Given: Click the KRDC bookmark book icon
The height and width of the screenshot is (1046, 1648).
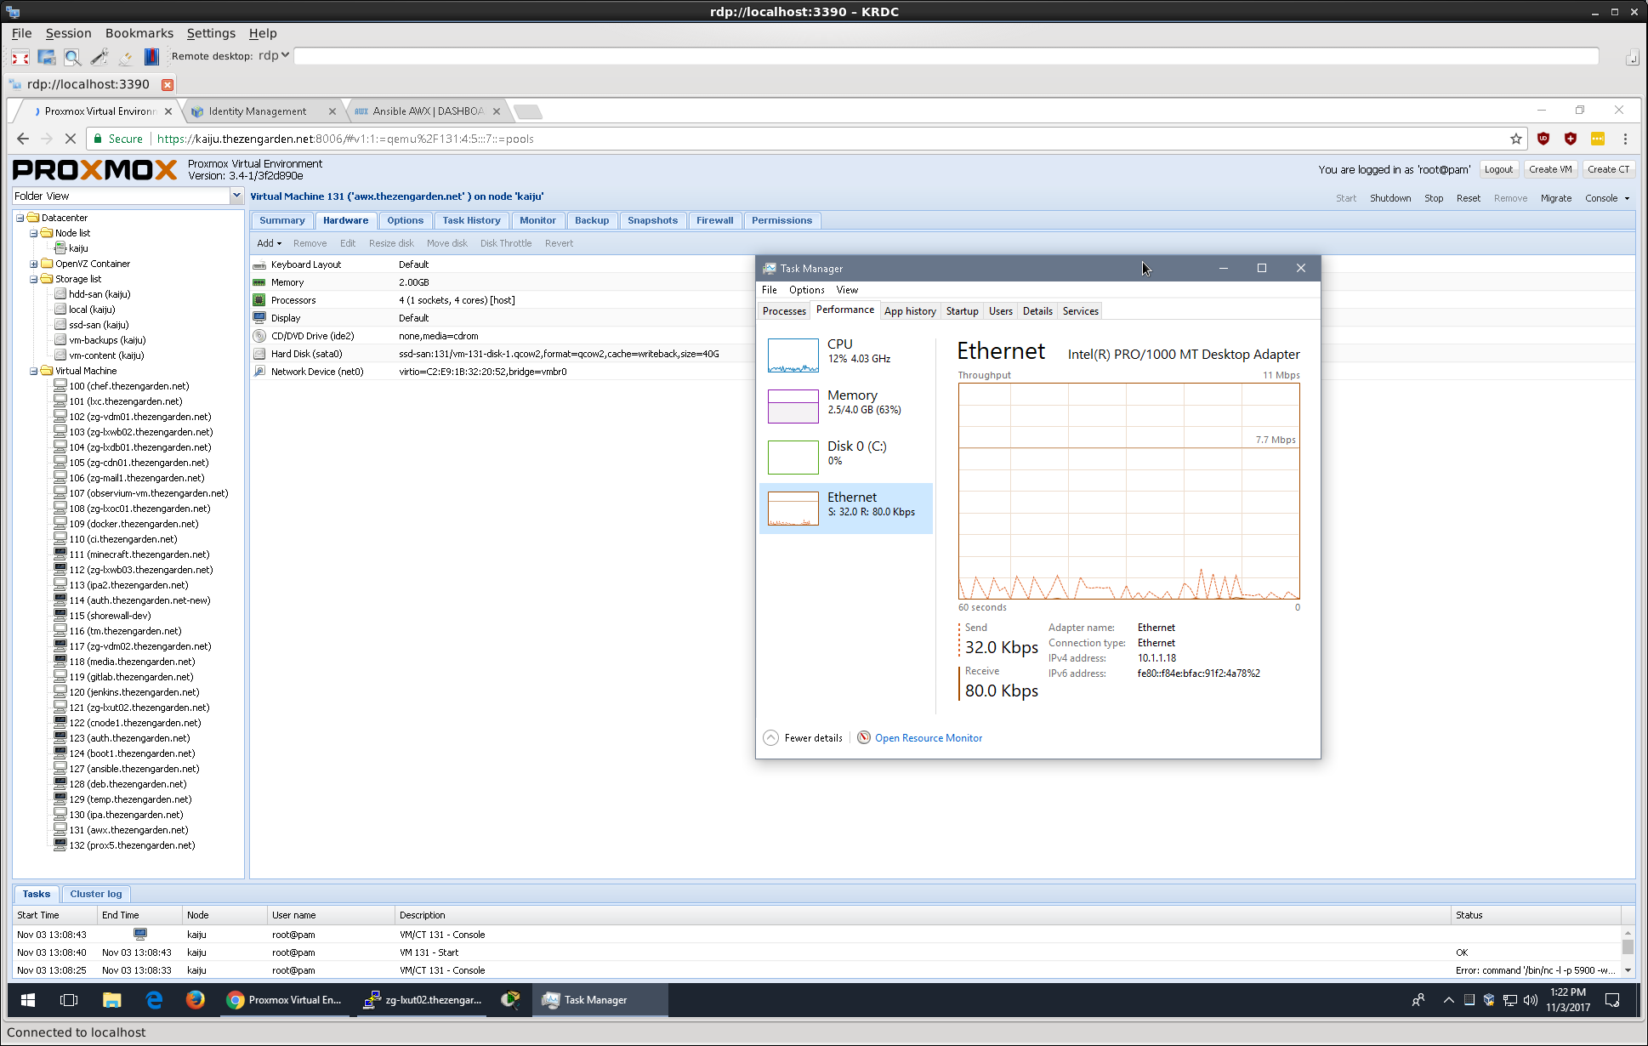Looking at the screenshot, I should 151,57.
